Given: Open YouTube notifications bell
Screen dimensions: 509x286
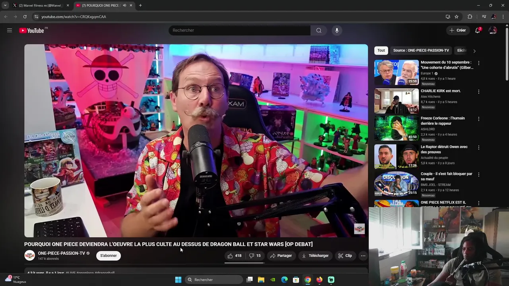Looking at the screenshot, I should 478,30.
